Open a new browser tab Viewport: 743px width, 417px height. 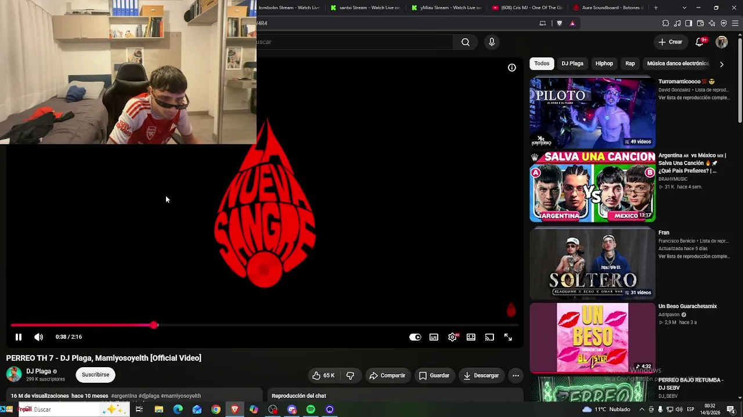[656, 8]
